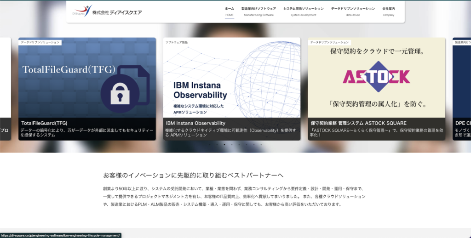Screen dimensions: 471x238
Task: Click the ASTOCK logo banner
Action: click(376, 76)
